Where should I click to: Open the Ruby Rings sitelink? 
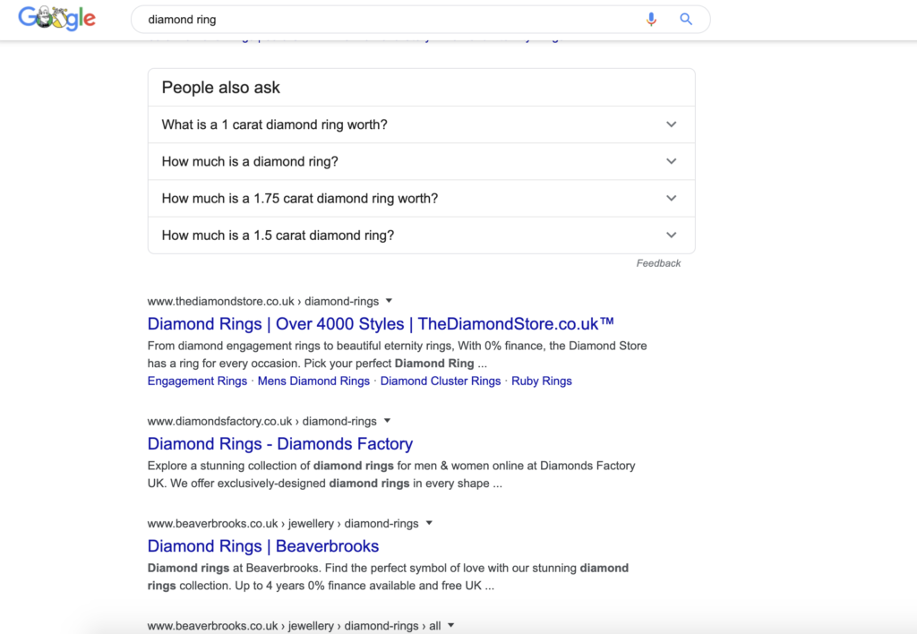coord(542,381)
